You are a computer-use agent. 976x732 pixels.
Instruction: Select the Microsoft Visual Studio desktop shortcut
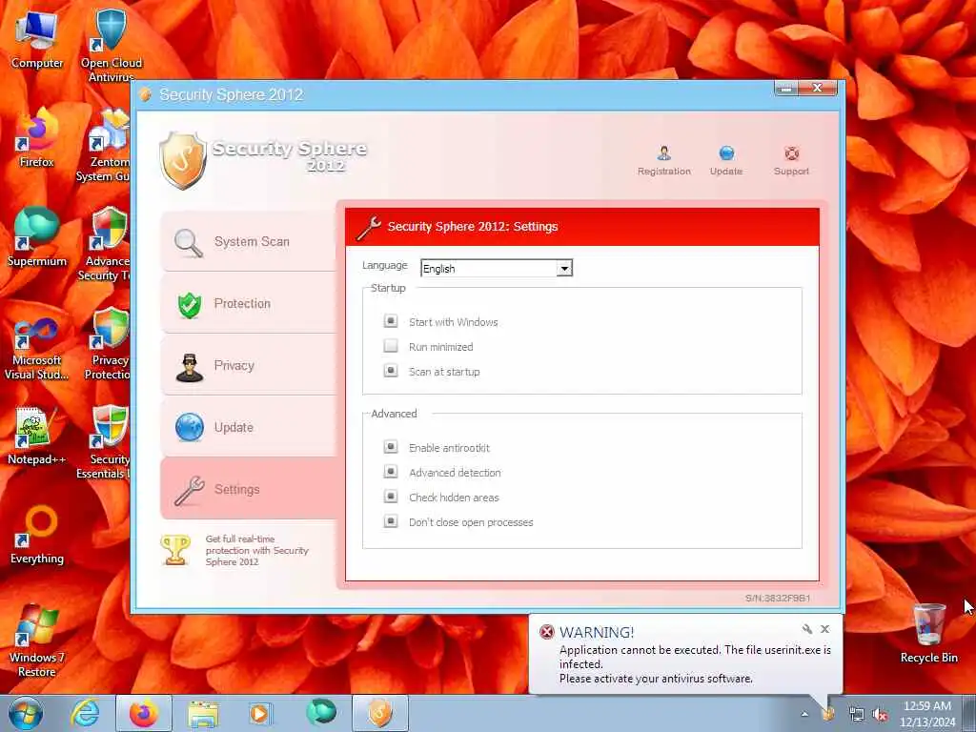(37, 349)
